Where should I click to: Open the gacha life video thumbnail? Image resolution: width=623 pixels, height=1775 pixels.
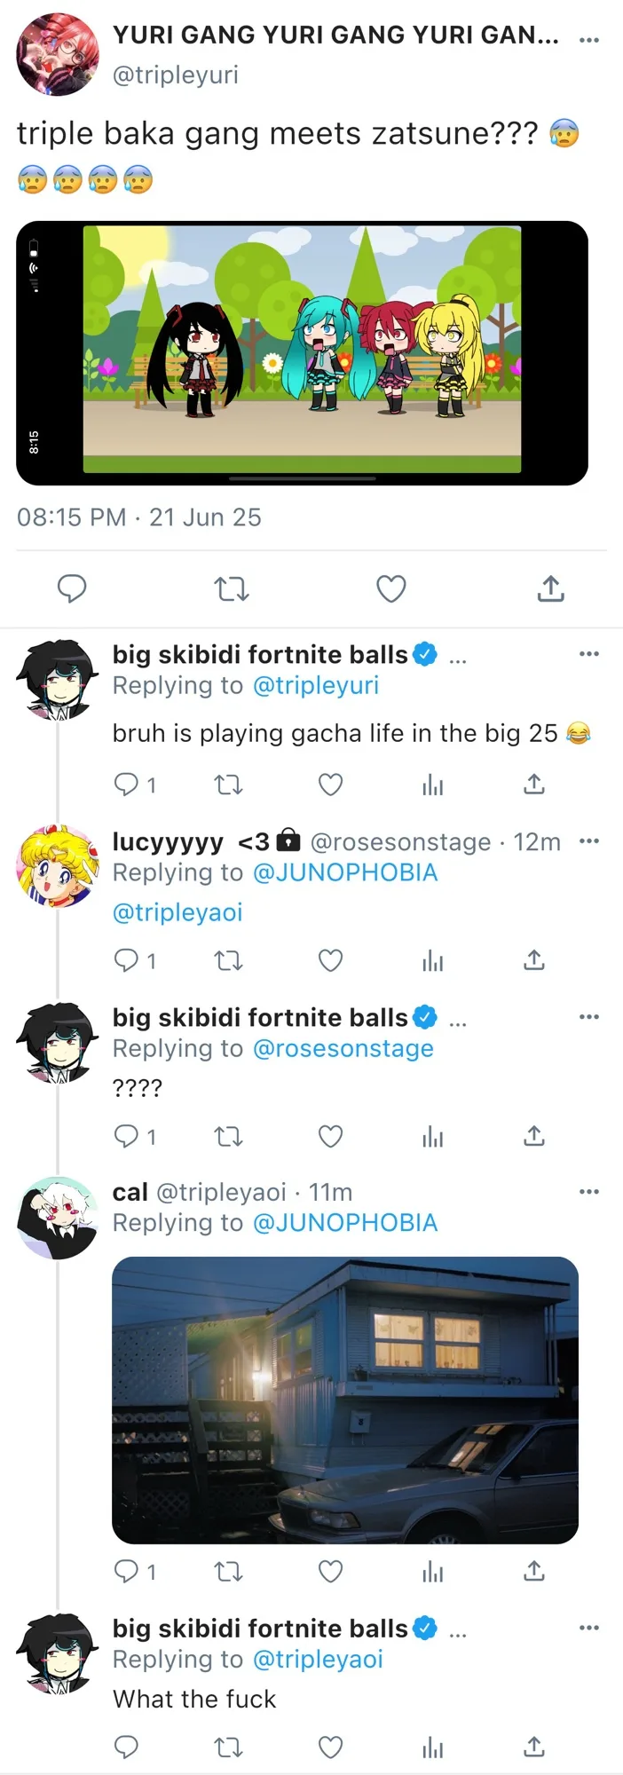click(x=302, y=353)
